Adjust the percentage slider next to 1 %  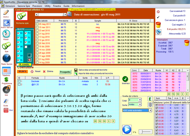[x=145, y=132]
